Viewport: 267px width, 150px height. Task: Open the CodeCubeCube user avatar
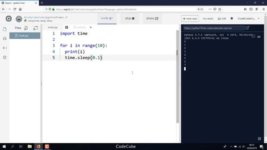pos(19,19)
